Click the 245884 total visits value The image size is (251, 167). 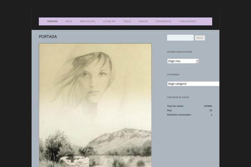click(x=208, y=106)
